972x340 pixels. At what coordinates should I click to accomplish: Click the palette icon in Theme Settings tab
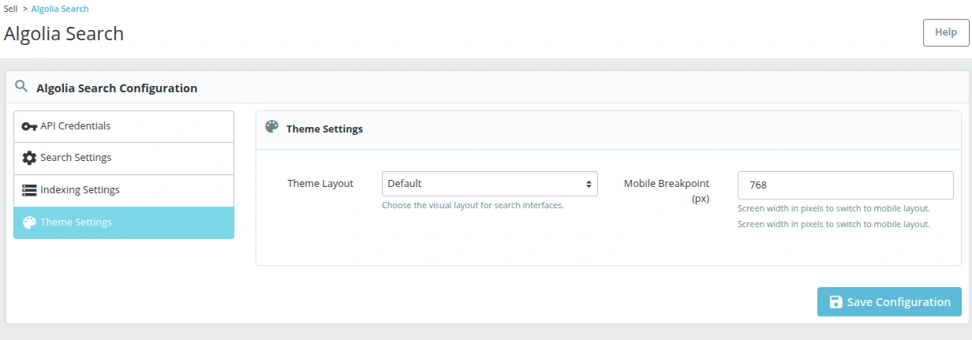point(29,222)
